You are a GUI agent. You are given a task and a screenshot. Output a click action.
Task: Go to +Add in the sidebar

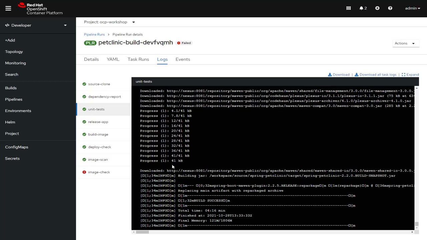click(x=10, y=40)
